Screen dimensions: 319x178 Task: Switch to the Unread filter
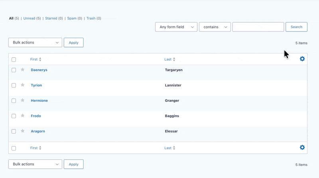[x=29, y=18]
